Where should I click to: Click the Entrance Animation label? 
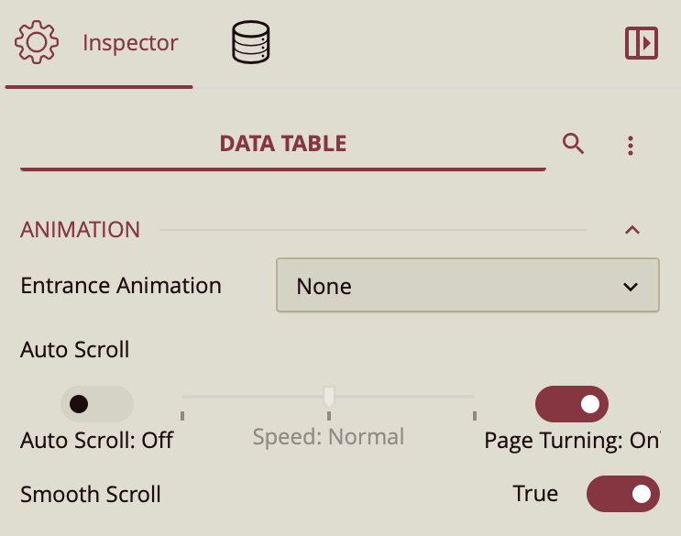pyautogui.click(x=121, y=285)
